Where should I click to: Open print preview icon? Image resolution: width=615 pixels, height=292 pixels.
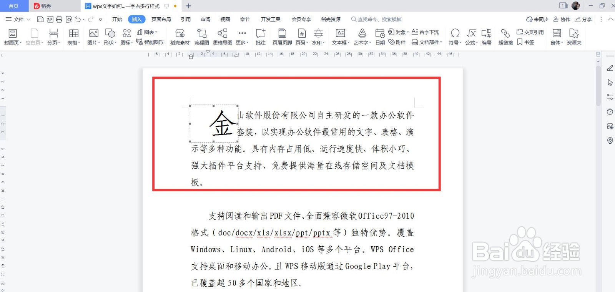[x=69, y=19]
